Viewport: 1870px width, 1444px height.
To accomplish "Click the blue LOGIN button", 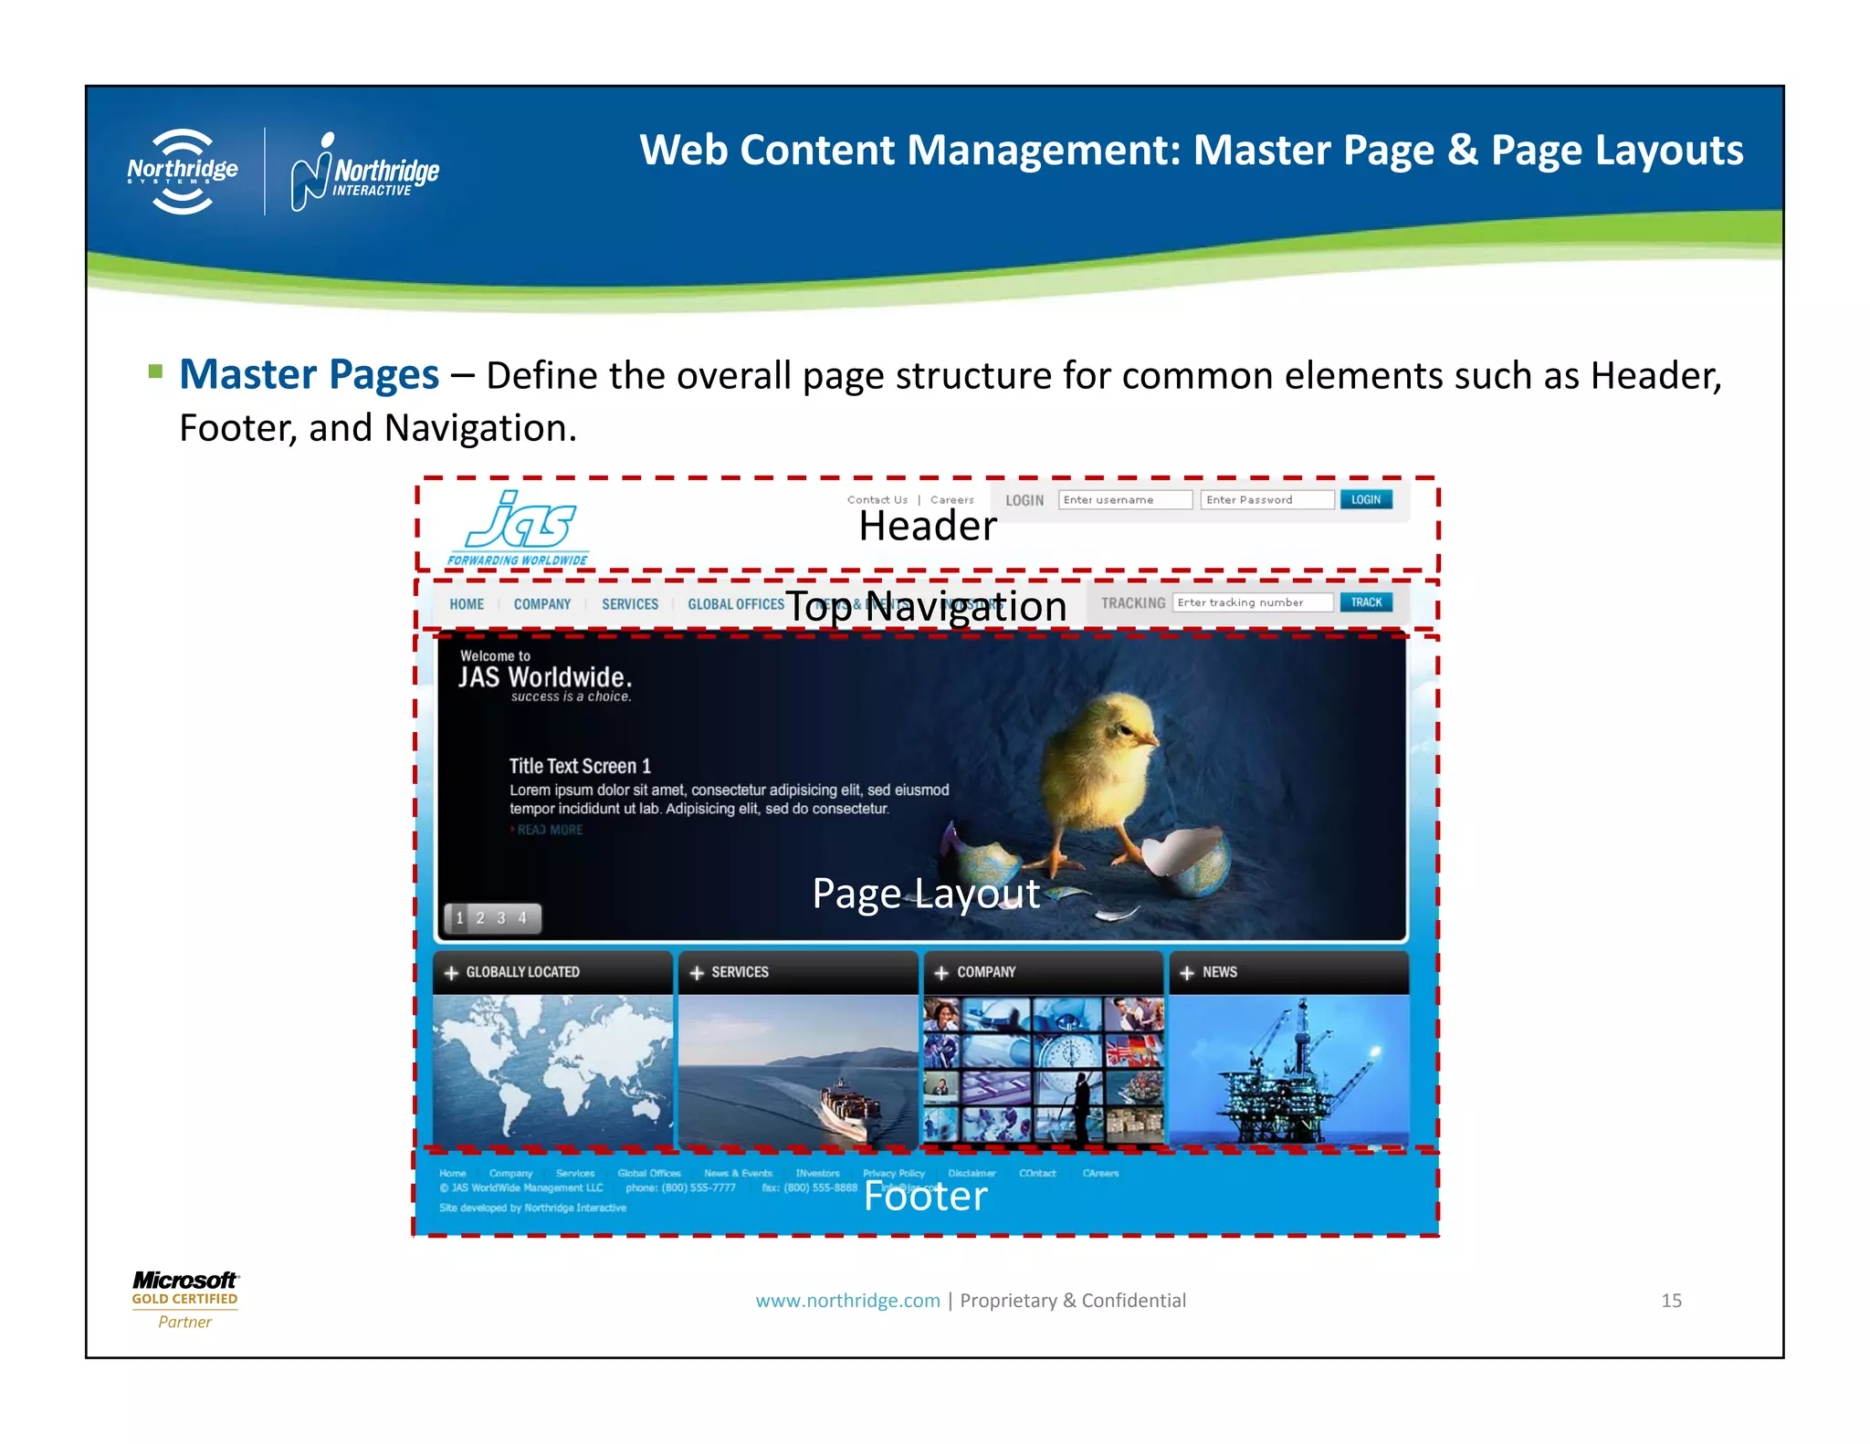I will tap(1366, 499).
